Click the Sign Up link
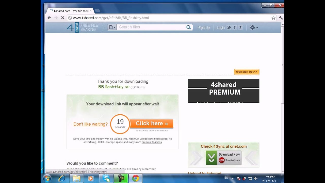 pos(204,28)
